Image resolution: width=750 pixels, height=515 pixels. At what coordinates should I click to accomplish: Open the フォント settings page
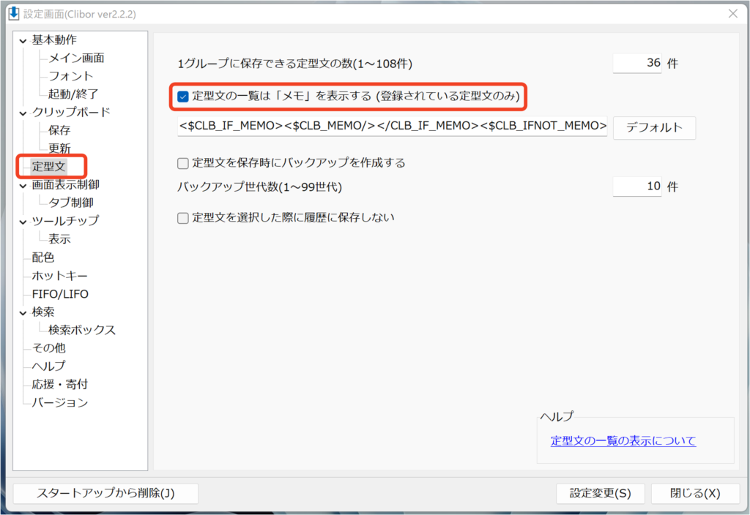(70, 76)
